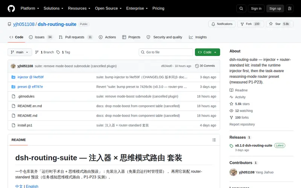Click the search magnifier icon in header

click(241, 8)
